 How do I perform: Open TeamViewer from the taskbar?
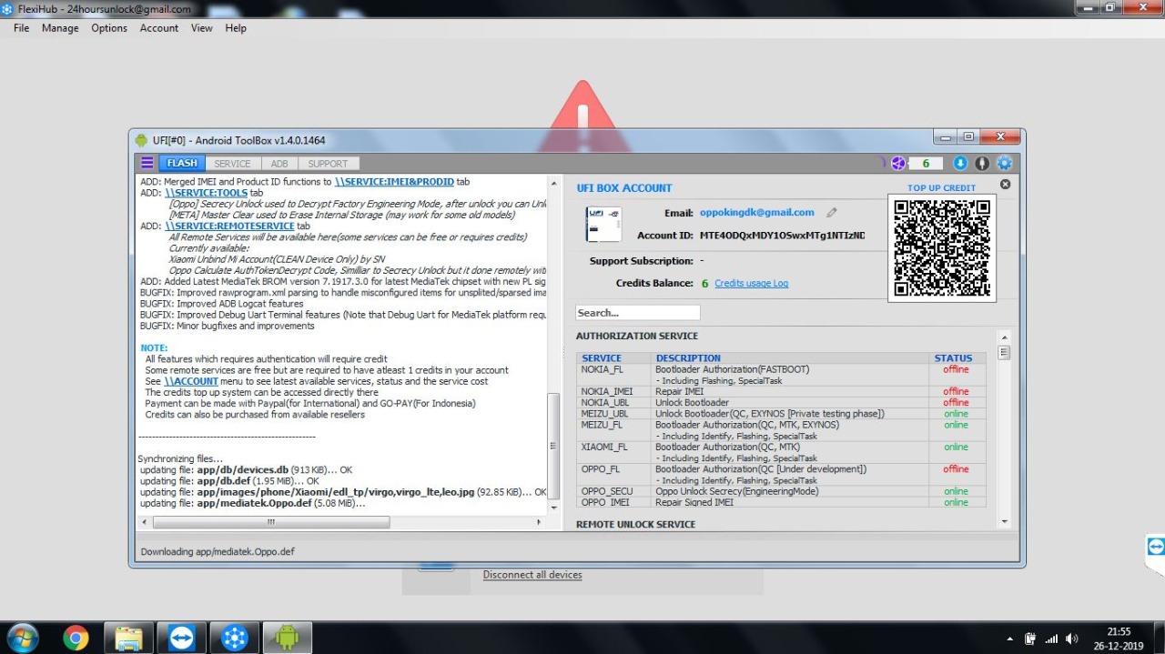coord(182,638)
